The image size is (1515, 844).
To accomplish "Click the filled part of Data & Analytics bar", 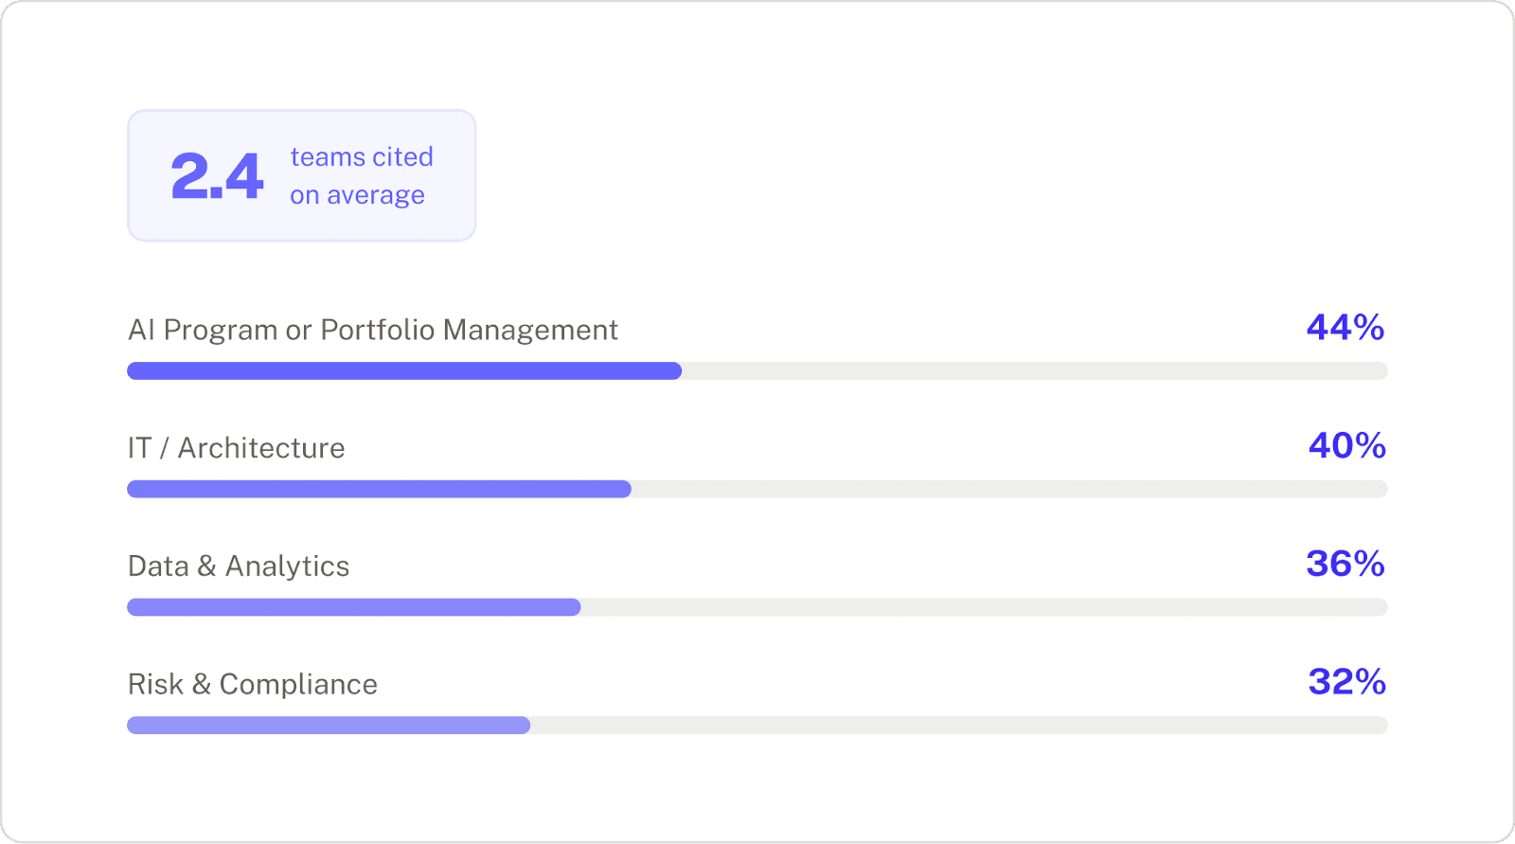I will 354,607.
